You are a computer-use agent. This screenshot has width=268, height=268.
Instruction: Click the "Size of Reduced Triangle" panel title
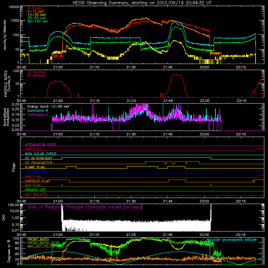(x=85, y=207)
